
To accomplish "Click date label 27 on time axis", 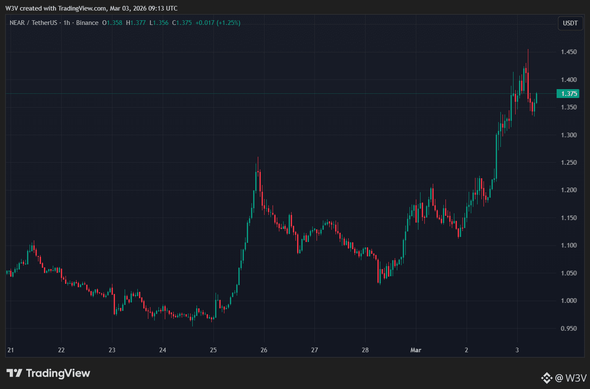I will click(314, 350).
